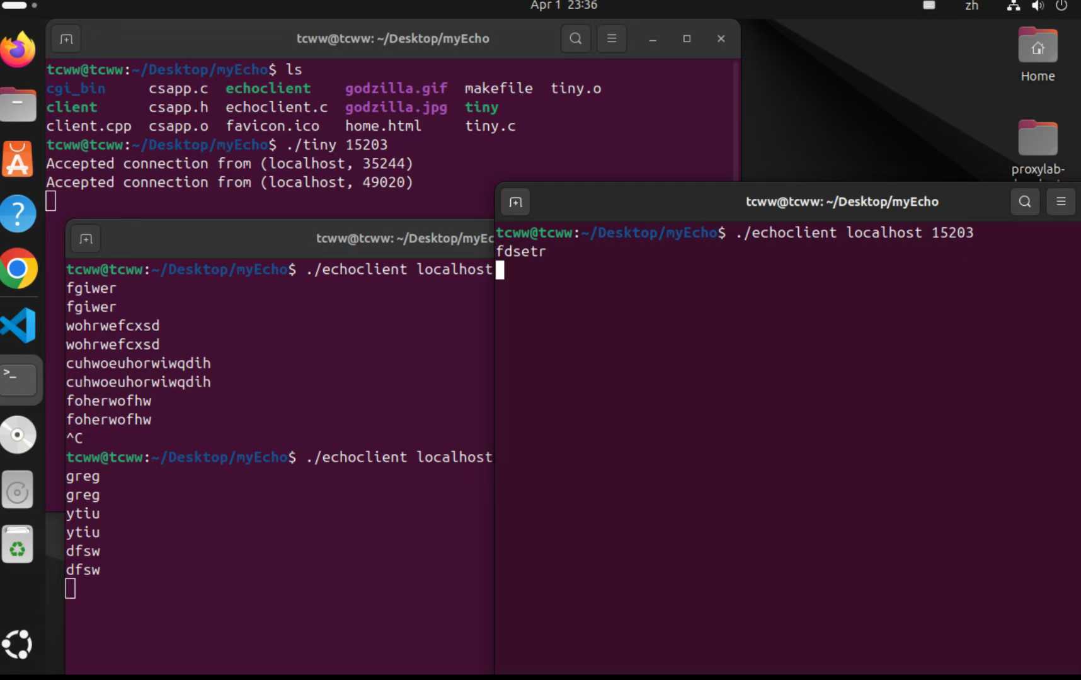This screenshot has width=1081, height=680.
Task: Click first 'wohrwefcxsd' line
Action: click(x=113, y=326)
